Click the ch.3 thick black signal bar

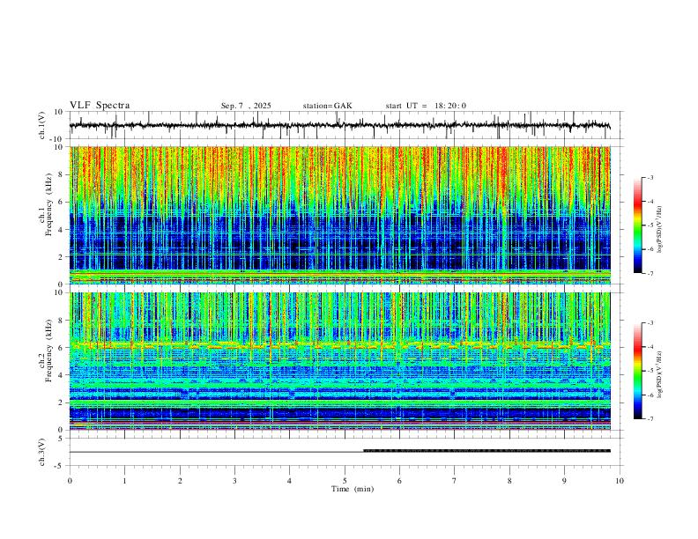(487, 451)
